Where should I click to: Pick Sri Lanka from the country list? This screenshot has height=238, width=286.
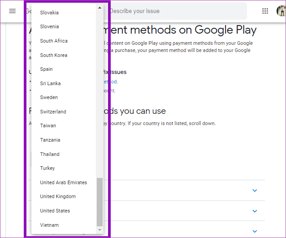pyautogui.click(x=64, y=83)
